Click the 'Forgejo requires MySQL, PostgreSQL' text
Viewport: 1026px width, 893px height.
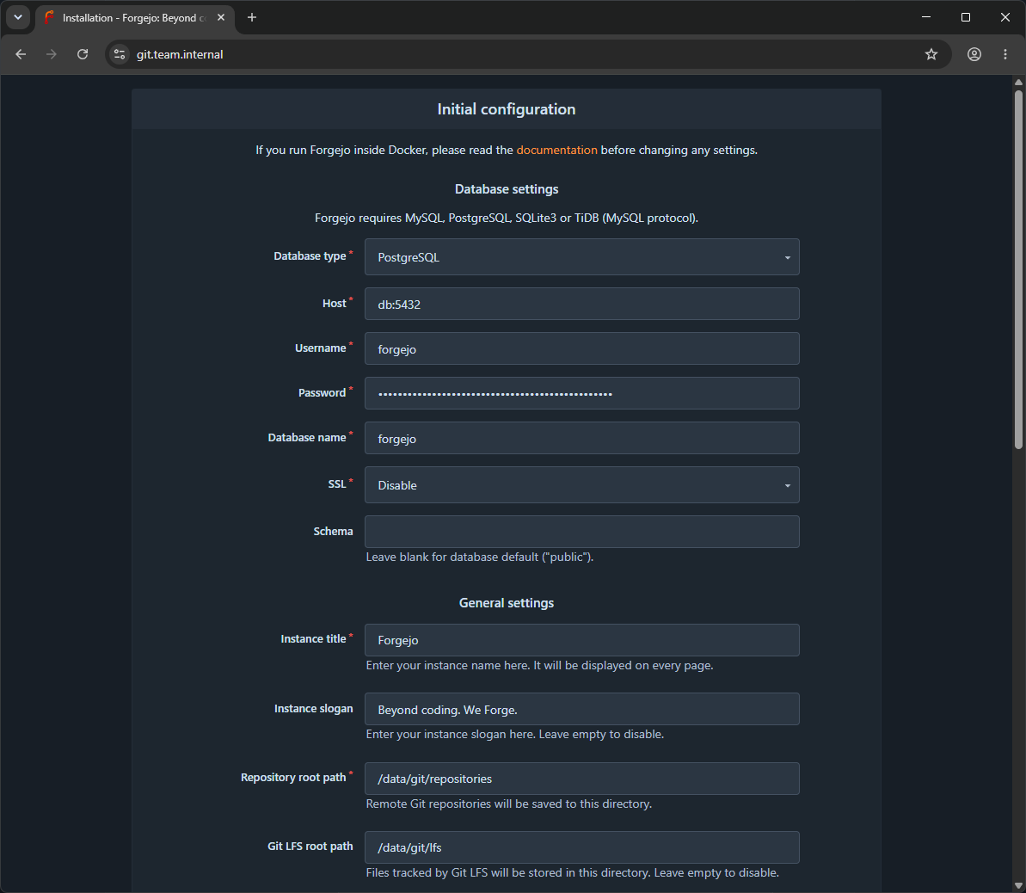pyautogui.click(x=507, y=218)
